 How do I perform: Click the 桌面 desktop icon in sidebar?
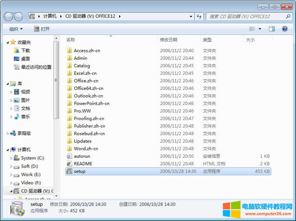click(x=16, y=59)
